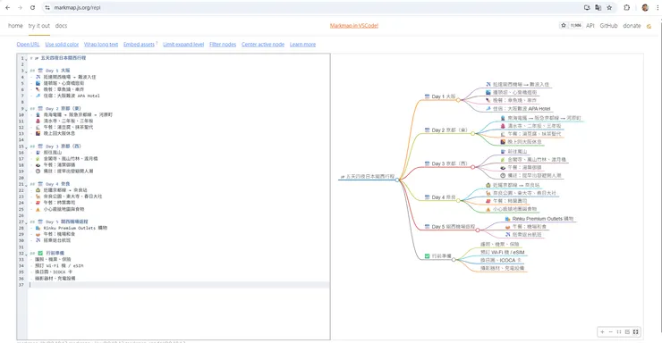Go forward with browser forward arrow

[20, 7]
